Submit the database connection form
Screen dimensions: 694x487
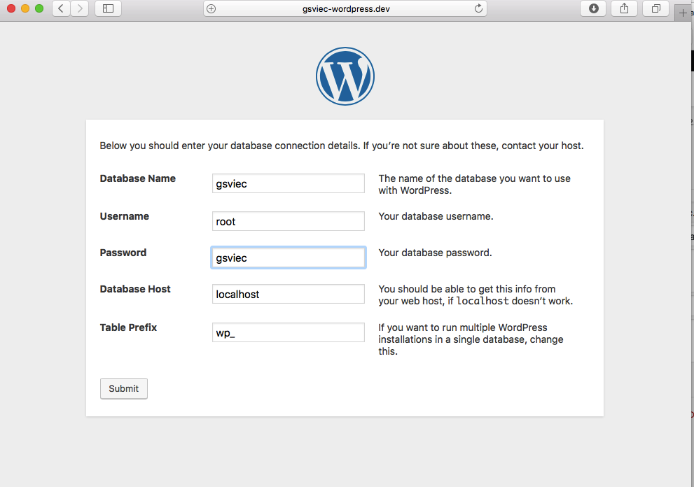[124, 388]
